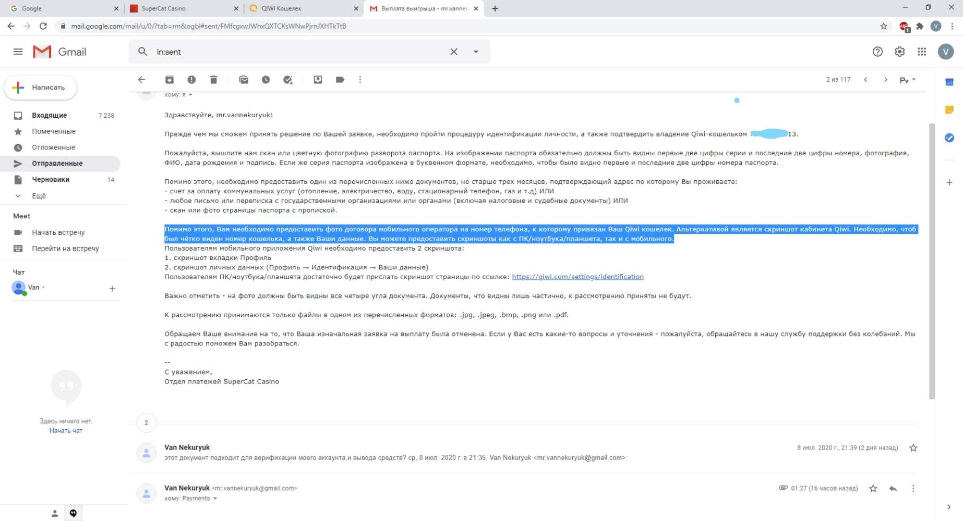Report this conversation as spam

coord(191,80)
